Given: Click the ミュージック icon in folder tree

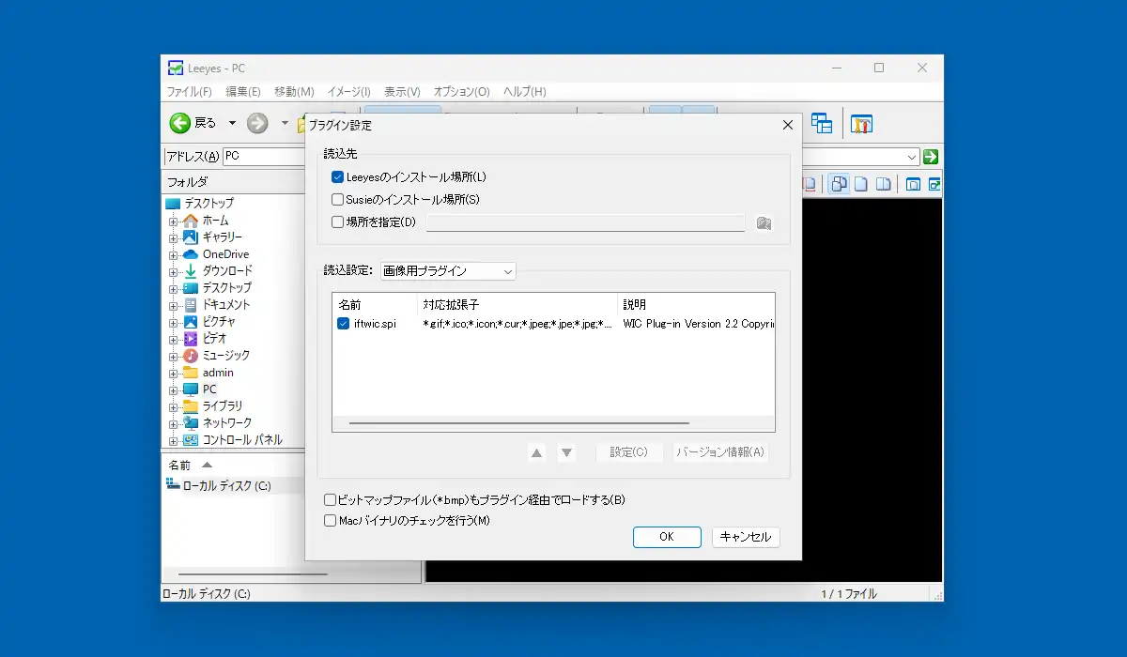Looking at the screenshot, I should pos(191,356).
